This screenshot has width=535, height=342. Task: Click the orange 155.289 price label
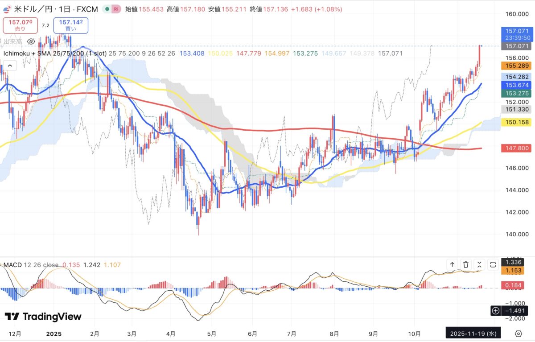tap(516, 66)
